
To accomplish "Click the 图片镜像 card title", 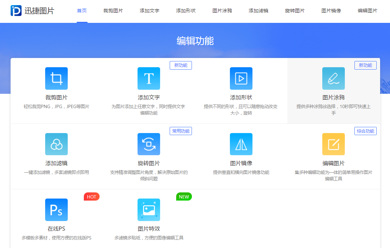I will click(x=241, y=163).
